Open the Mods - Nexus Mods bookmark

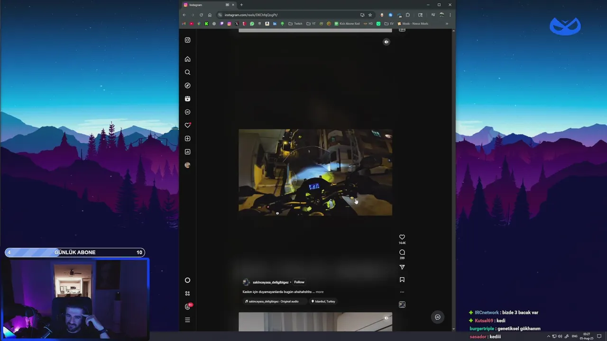click(413, 24)
